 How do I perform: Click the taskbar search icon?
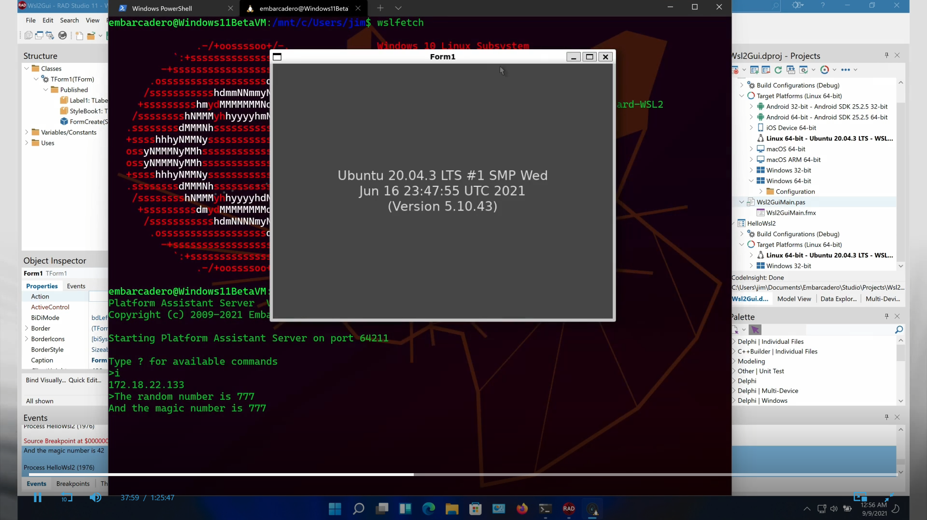358,508
